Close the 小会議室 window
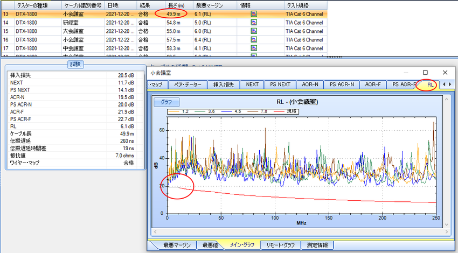Viewport: 458px width, 253px height. 445,72
